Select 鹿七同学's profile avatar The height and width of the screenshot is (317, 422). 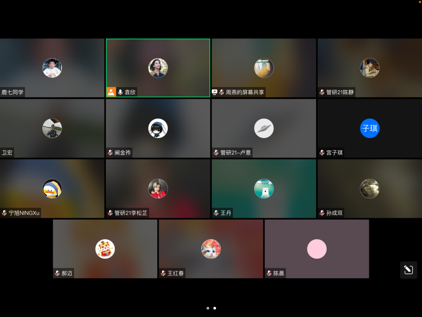click(x=52, y=68)
